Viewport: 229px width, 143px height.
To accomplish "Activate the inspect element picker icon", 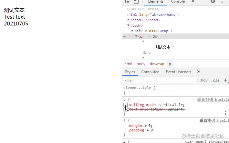I will click(x=127, y=2).
